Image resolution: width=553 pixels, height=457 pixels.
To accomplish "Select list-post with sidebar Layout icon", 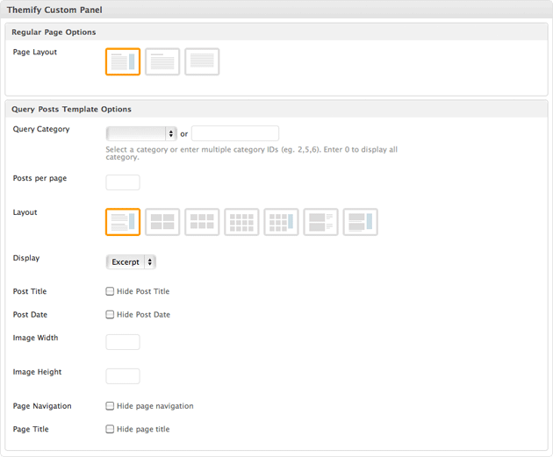I will (123, 222).
